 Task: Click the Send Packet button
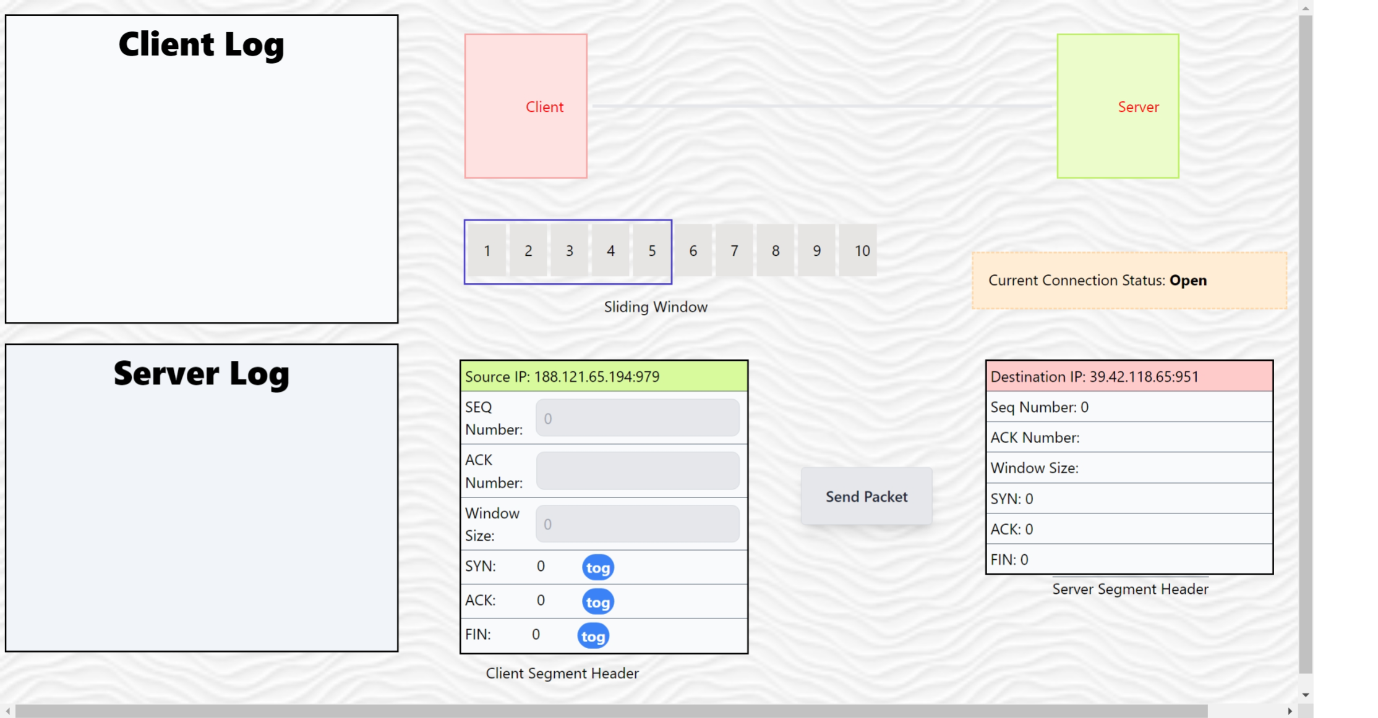866,497
